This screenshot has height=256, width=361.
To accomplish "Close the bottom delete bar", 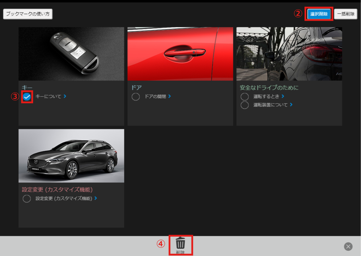I will click(x=348, y=247).
